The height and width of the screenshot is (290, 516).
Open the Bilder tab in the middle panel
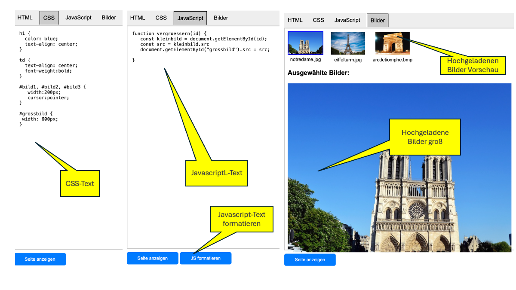coord(221,18)
